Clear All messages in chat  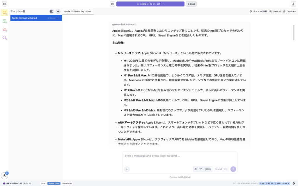[x=275, y=11]
